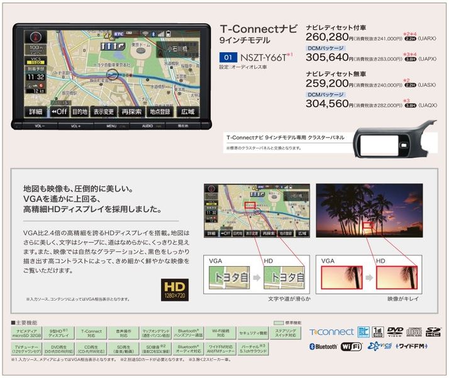Toggle the ◀◀Off button on the navigation screen
The height and width of the screenshot is (378, 449).
pos(58,112)
